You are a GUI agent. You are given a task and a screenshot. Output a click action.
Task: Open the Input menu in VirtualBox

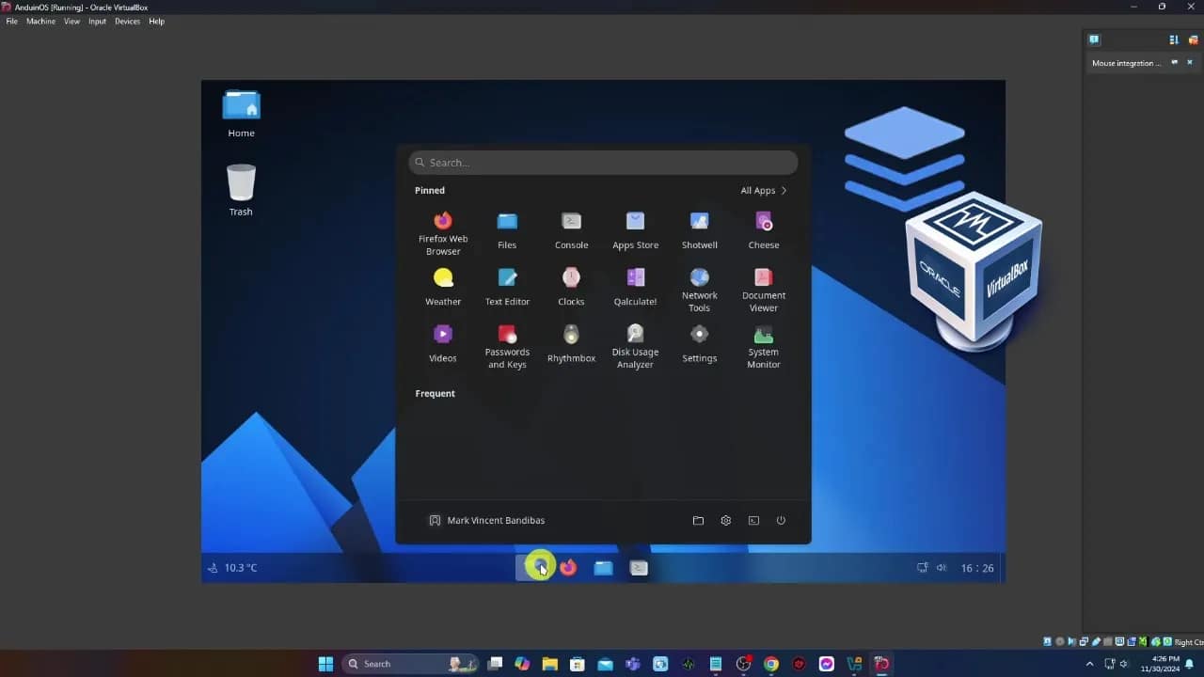[97, 22]
